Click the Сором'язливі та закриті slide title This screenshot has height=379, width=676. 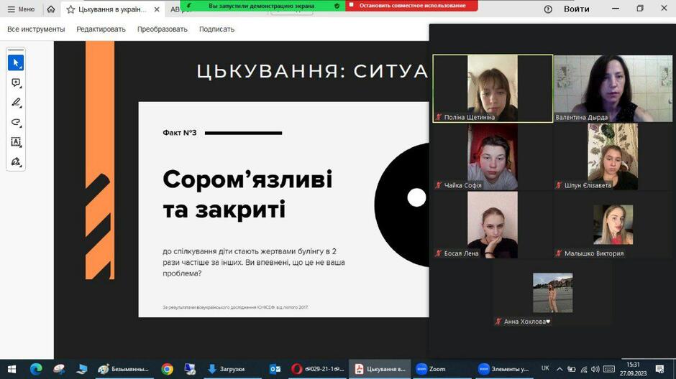(x=247, y=195)
